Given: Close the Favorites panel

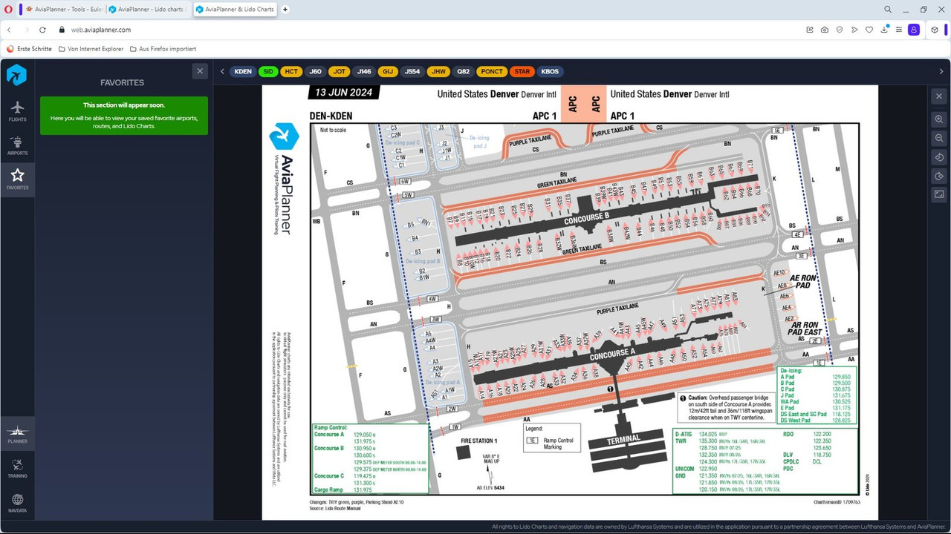Looking at the screenshot, I should click(199, 71).
